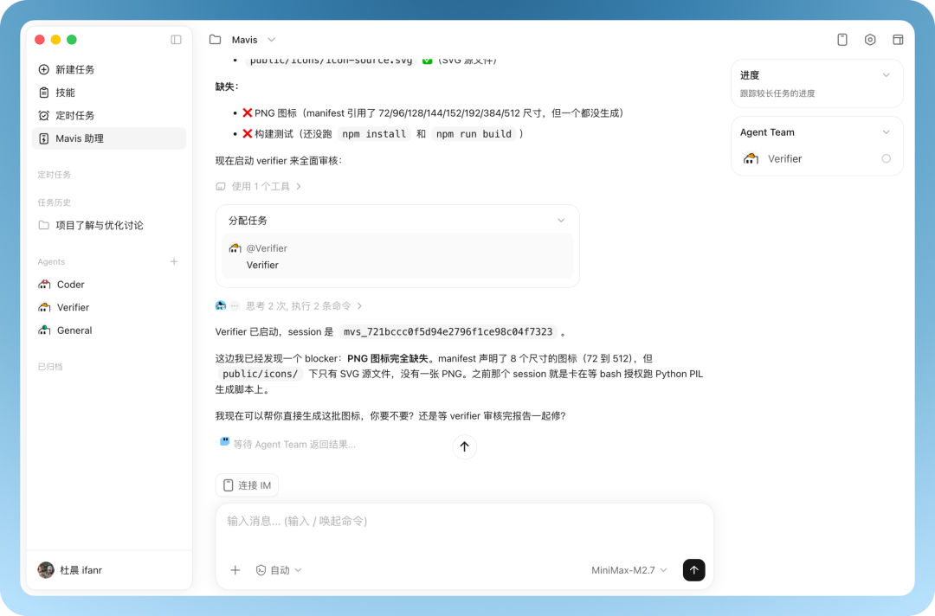The image size is (935, 616).
Task: Click the npm install code snippet
Action: point(374,134)
